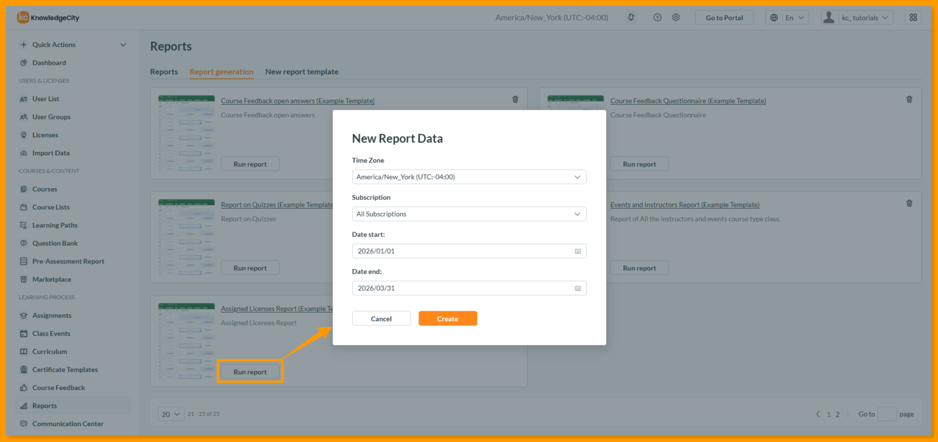Screen dimensions: 938x442
Task: Change the page size dropdown showing 20
Action: click(x=171, y=414)
